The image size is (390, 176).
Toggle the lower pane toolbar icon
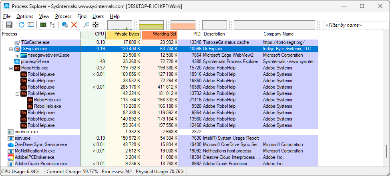[30, 25]
